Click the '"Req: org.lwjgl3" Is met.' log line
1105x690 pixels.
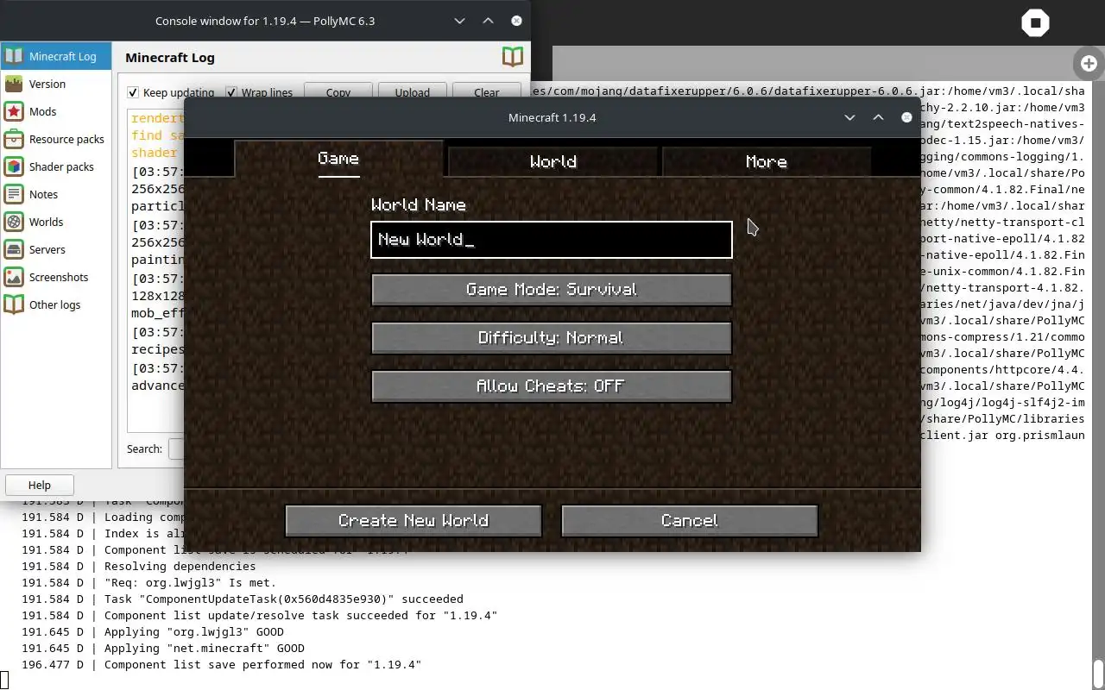point(149,583)
